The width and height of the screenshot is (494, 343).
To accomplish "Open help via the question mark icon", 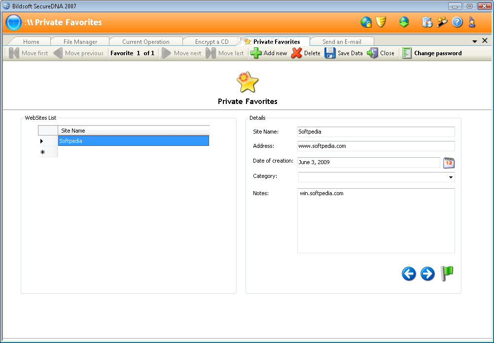I will [x=457, y=22].
